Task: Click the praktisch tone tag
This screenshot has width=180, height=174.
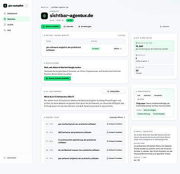Action: (147, 96)
